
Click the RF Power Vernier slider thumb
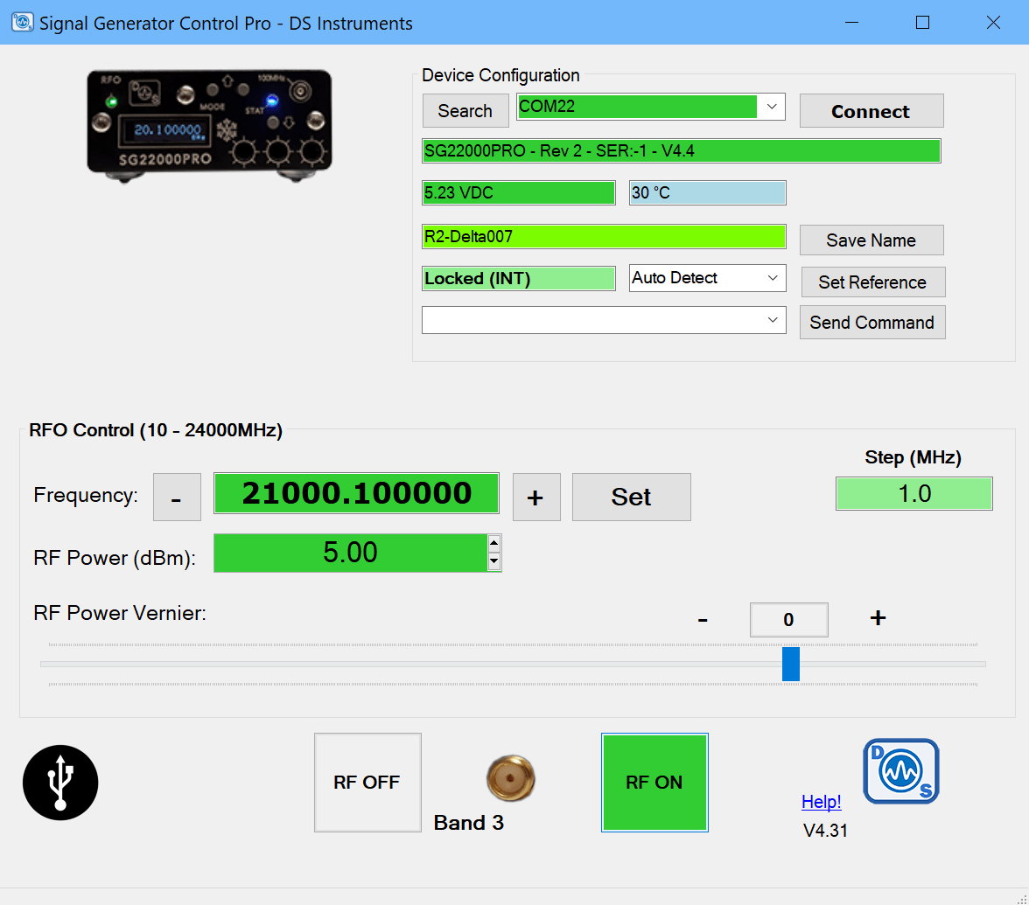pos(791,664)
